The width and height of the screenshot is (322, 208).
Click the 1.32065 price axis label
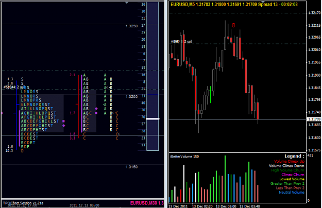pyautogui.click(x=314, y=38)
